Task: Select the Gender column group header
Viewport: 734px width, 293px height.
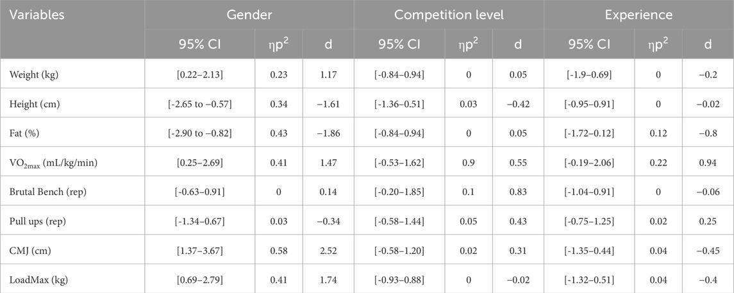Action: tap(249, 15)
